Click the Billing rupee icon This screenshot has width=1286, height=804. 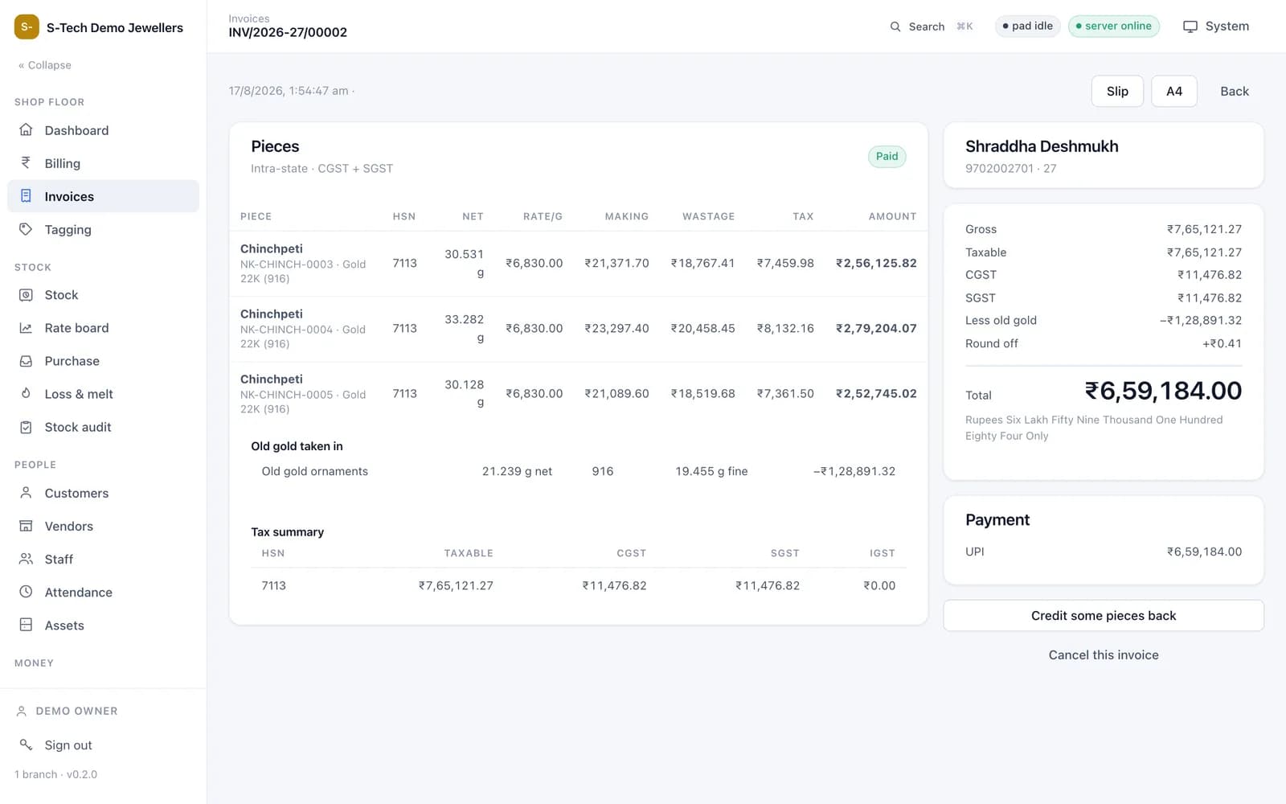[x=26, y=163]
